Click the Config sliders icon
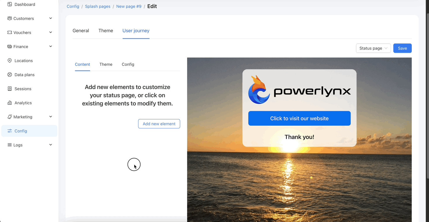Screen dimensions: 429x222 click(x=10, y=131)
